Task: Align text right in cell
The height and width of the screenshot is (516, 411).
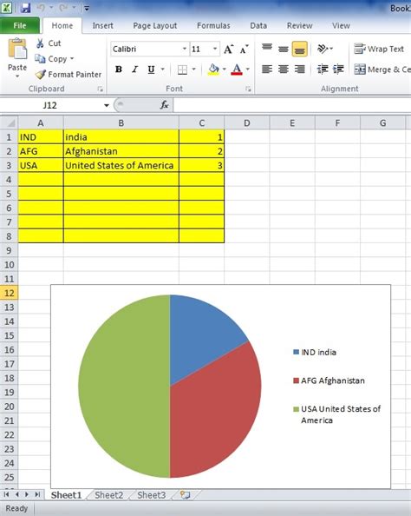Action: click(x=300, y=69)
